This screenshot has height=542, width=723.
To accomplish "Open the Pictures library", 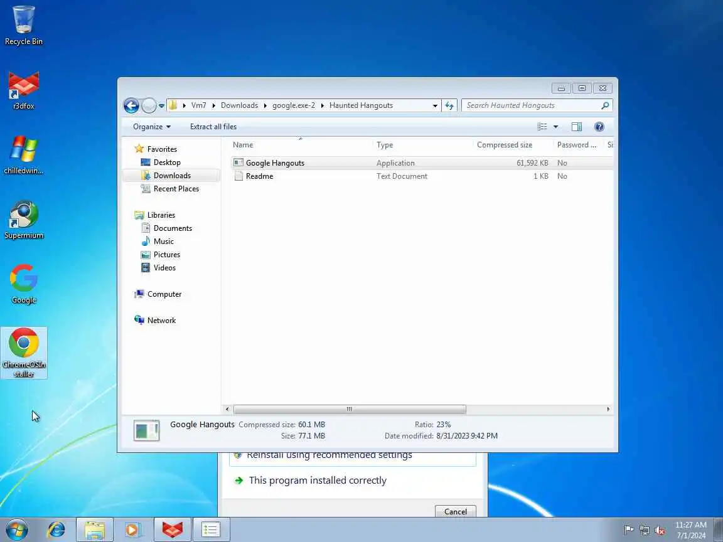I will pyautogui.click(x=166, y=255).
